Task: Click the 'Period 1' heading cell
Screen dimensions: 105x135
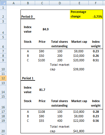Action: click(x=28, y=78)
